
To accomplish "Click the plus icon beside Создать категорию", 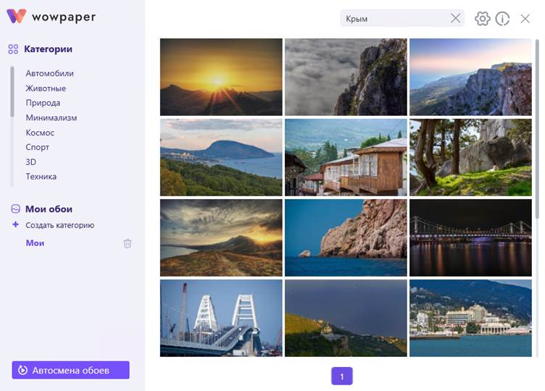I will pyautogui.click(x=15, y=225).
